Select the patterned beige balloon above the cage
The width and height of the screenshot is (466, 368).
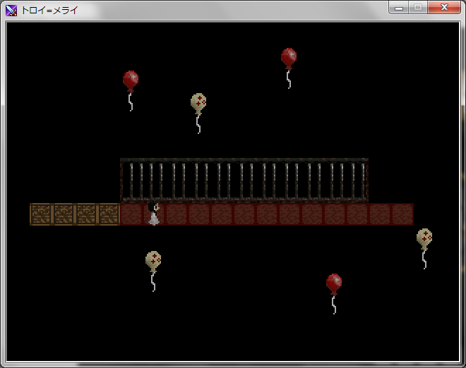pyautogui.click(x=198, y=103)
